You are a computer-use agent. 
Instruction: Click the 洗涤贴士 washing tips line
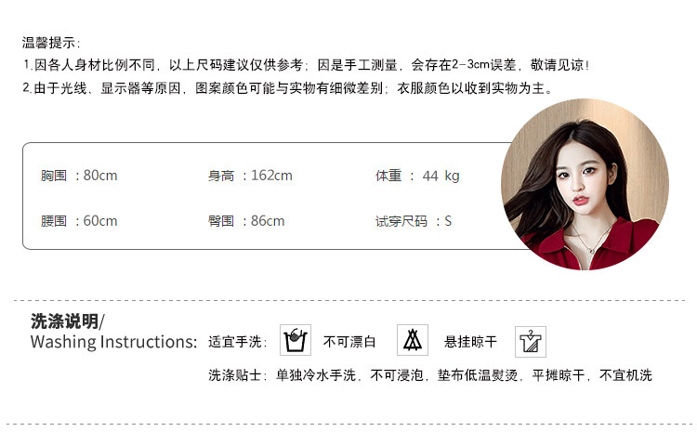(430, 375)
